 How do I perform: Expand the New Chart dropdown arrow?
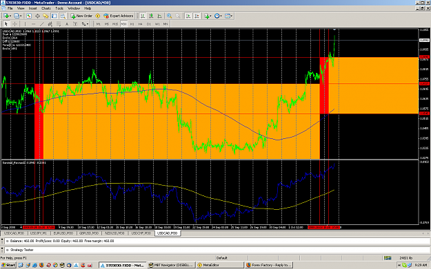click(10, 16)
